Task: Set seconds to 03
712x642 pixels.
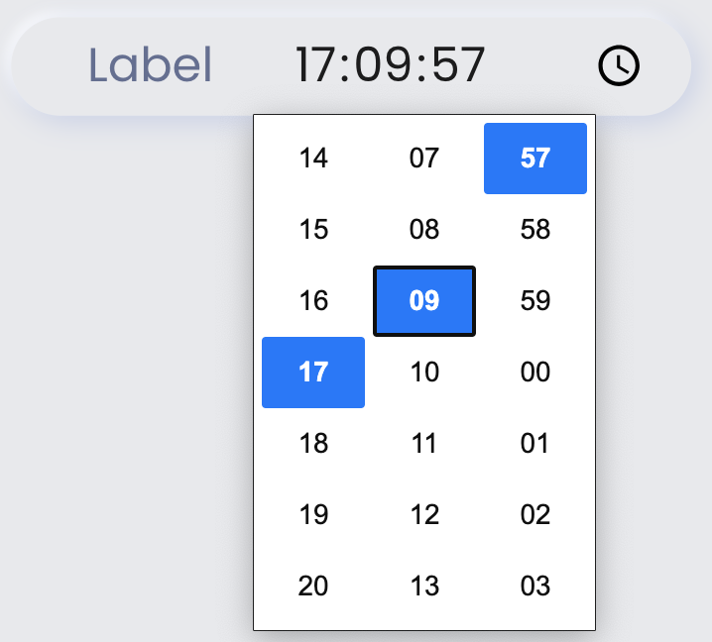Action: (535, 586)
